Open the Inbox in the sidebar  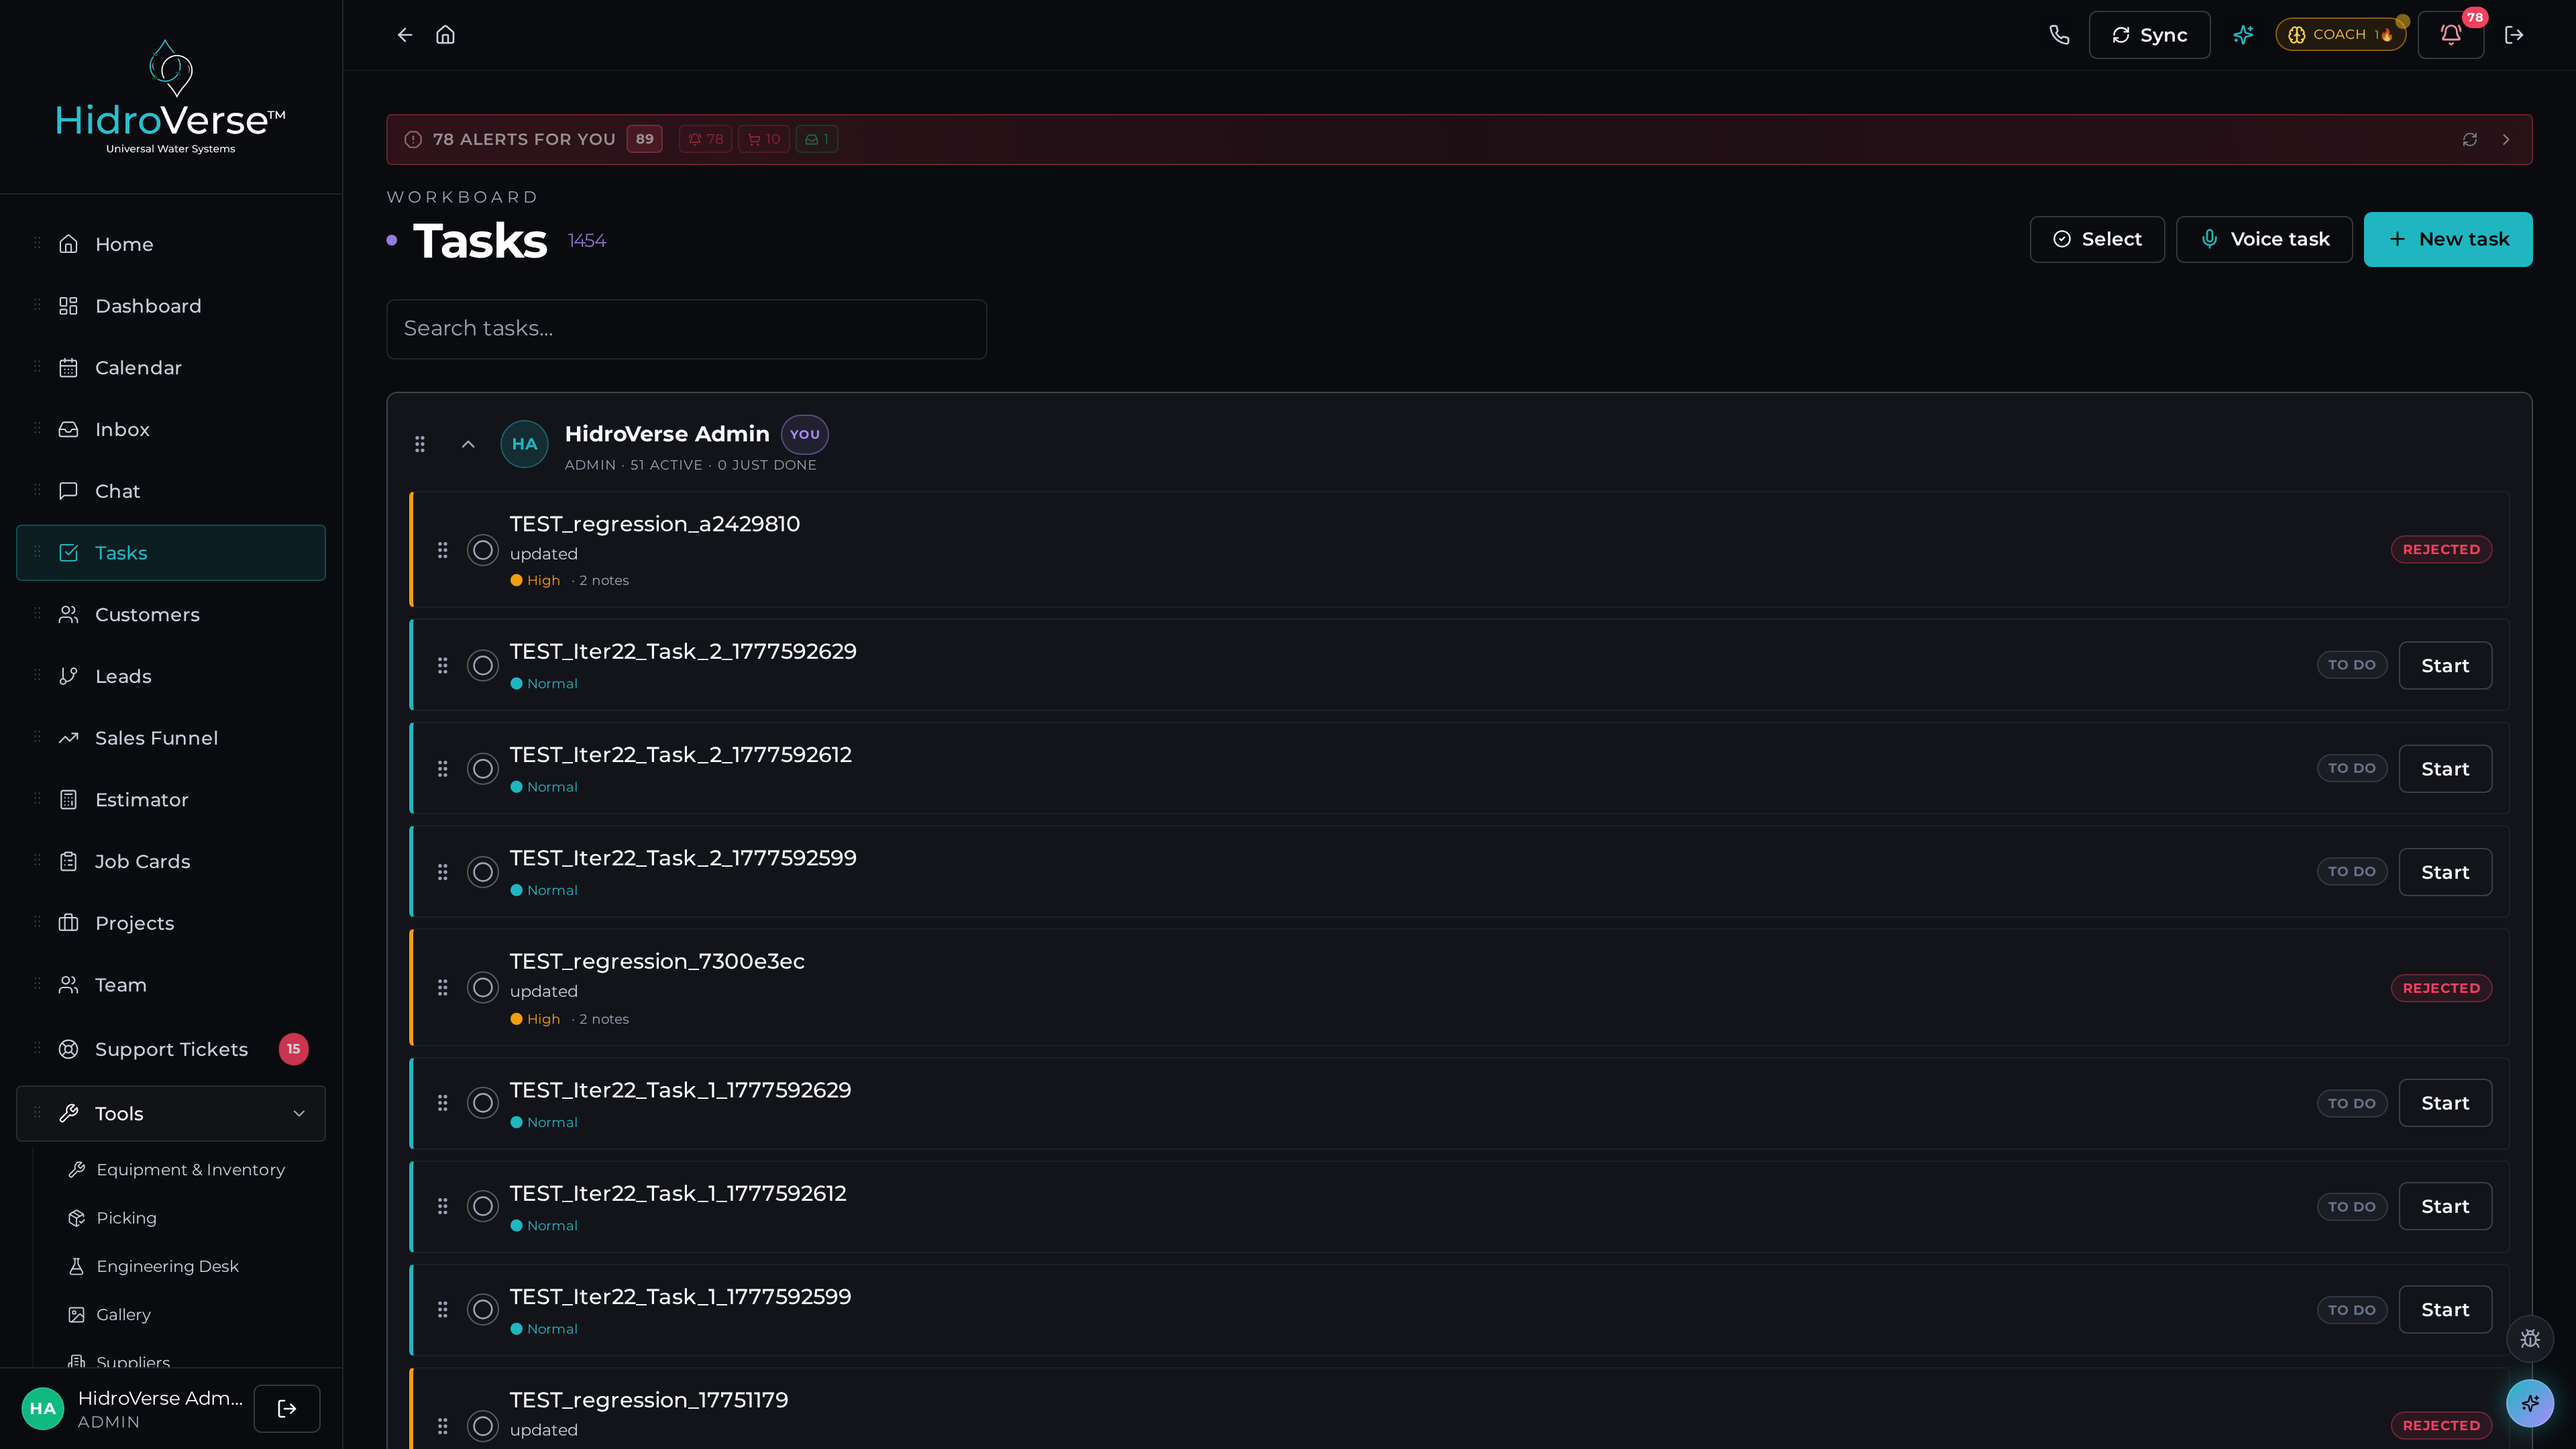click(171, 430)
